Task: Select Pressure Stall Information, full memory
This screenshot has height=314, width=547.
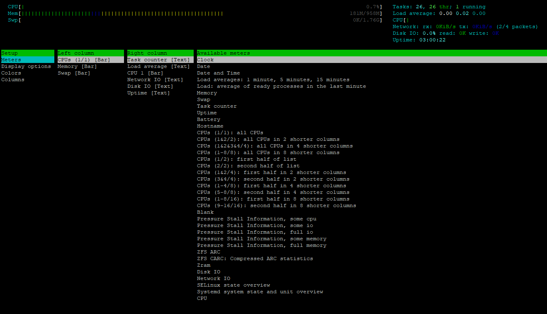Action: (262, 245)
